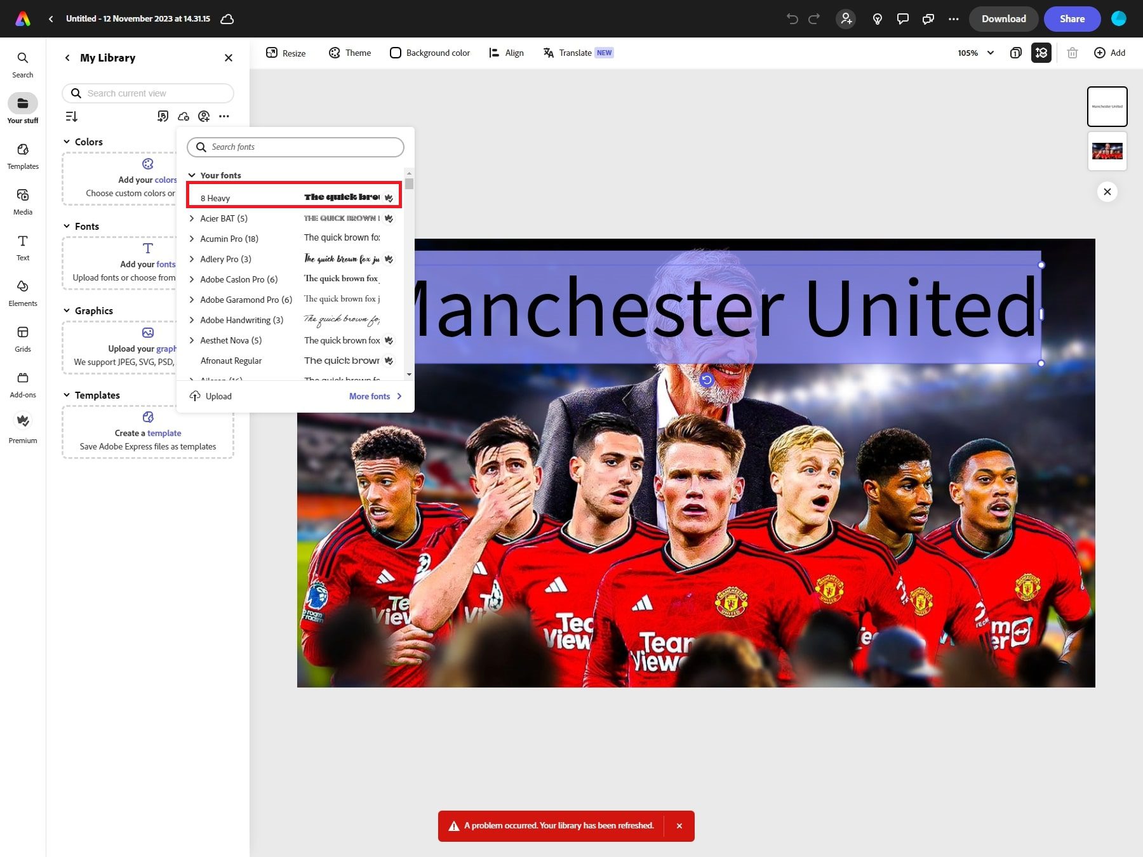Open the Premium panel
Screen dimensions: 1143x857
coord(23,427)
